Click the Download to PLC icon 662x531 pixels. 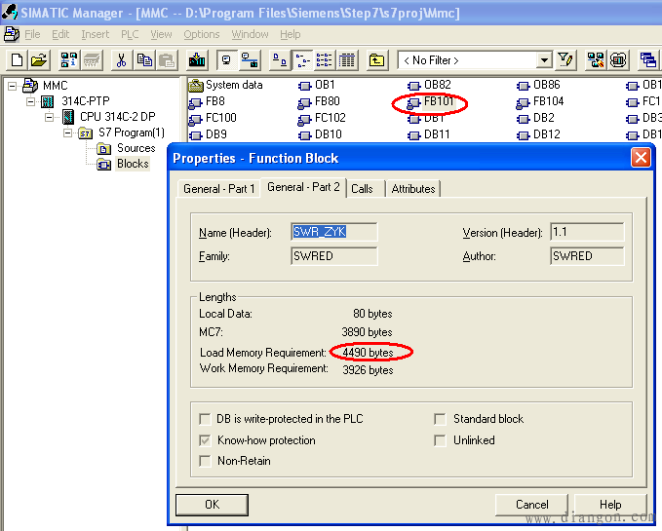196,60
